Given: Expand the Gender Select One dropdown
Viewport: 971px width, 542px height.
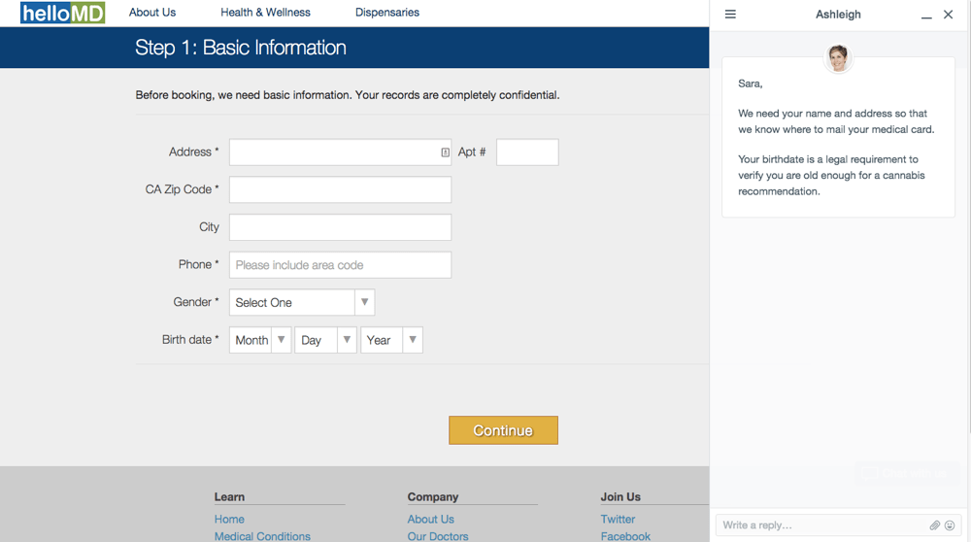Looking at the screenshot, I should click(x=301, y=302).
